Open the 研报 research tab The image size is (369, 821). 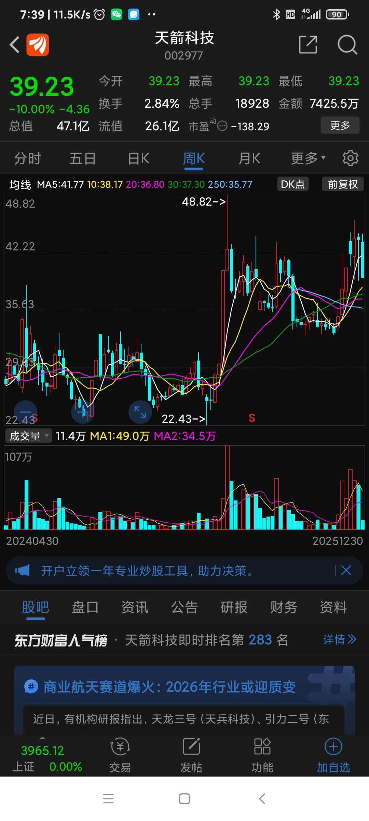234,607
